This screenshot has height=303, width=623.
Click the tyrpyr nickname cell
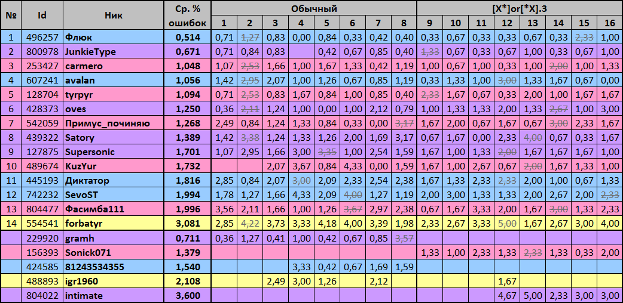point(113,95)
